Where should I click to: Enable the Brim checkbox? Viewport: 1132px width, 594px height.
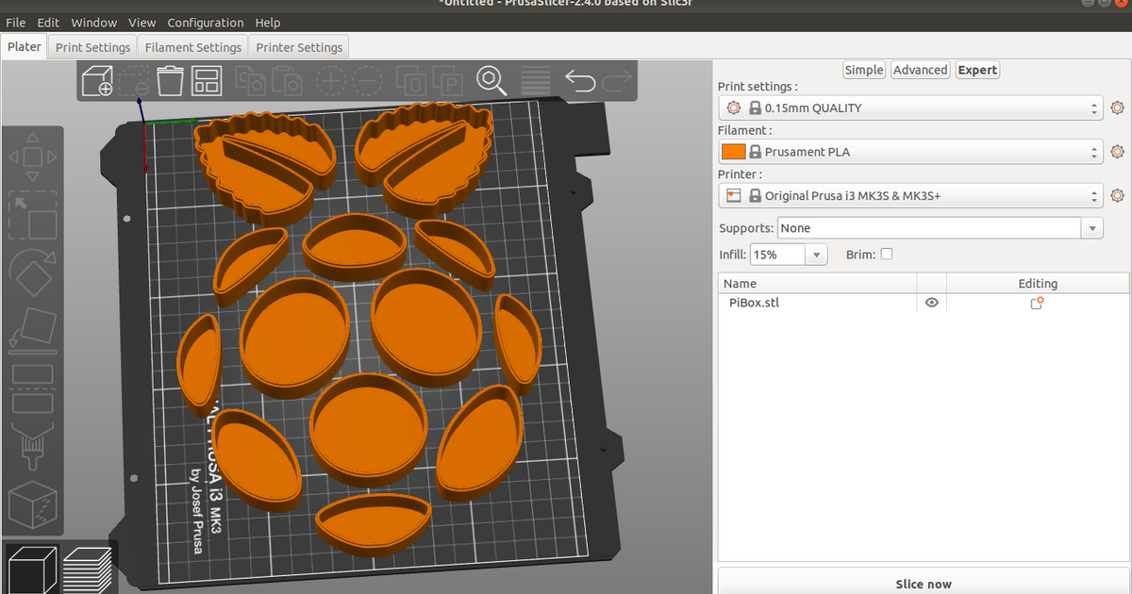886,254
